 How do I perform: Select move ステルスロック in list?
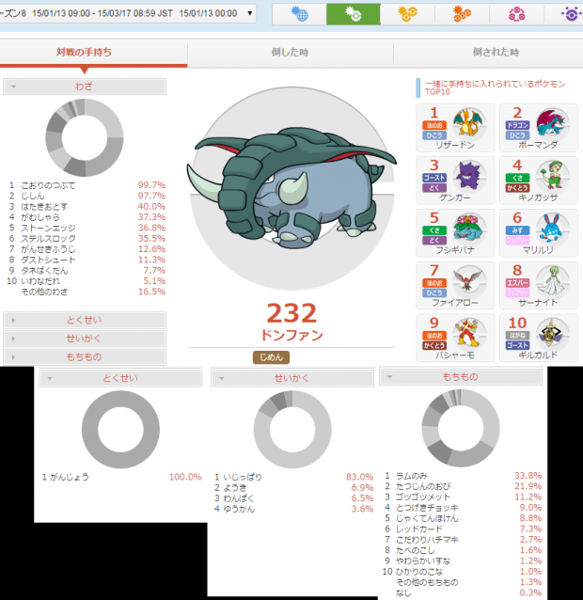pos(87,238)
